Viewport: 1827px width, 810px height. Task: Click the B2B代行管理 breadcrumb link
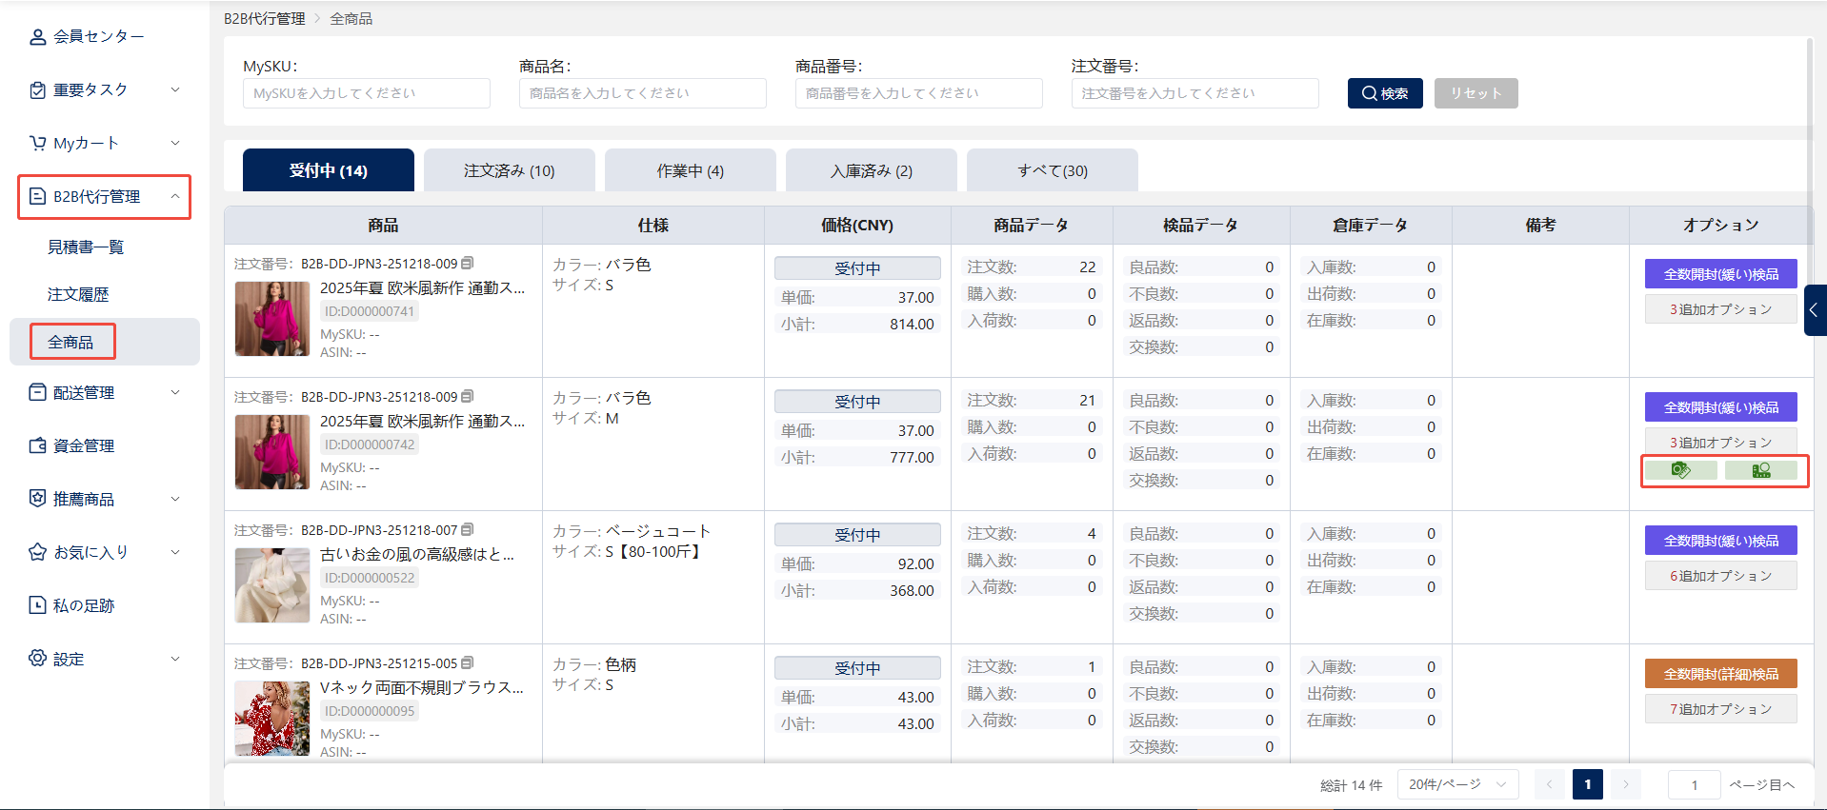[x=265, y=19]
